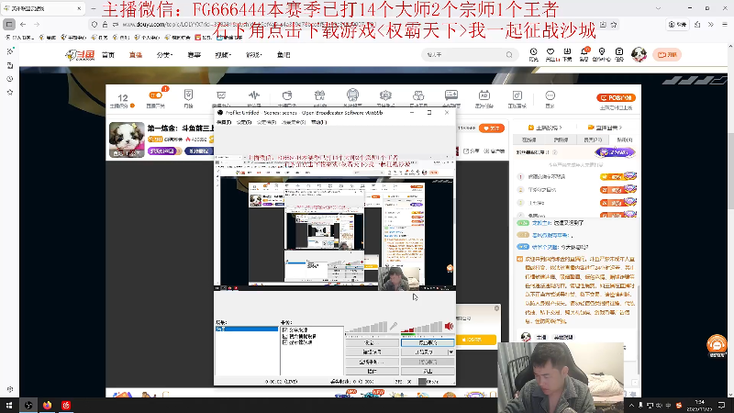
Task: Click the history clock icon in browser sidebar
Action: 10,79
